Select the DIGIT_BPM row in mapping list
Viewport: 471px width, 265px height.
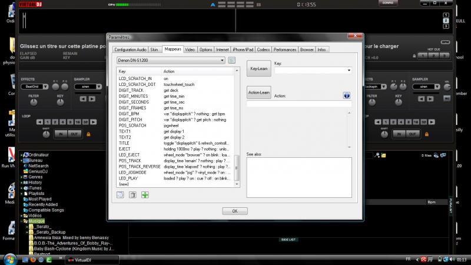tap(175, 114)
